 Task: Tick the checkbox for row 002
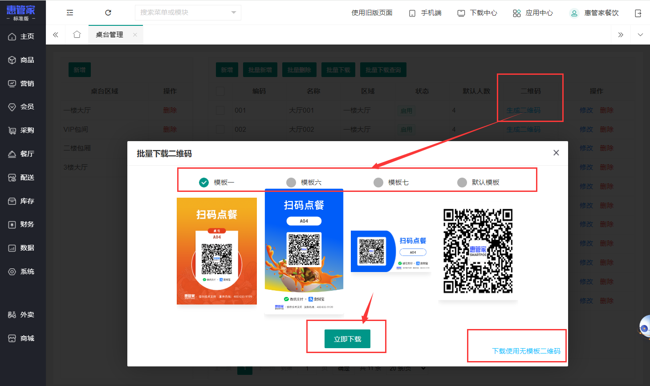tap(220, 130)
